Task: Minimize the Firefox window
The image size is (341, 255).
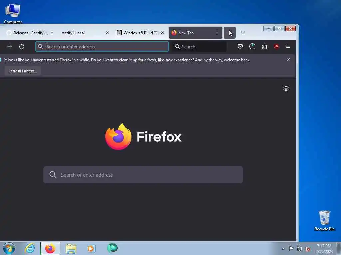Action: [x=269, y=29]
